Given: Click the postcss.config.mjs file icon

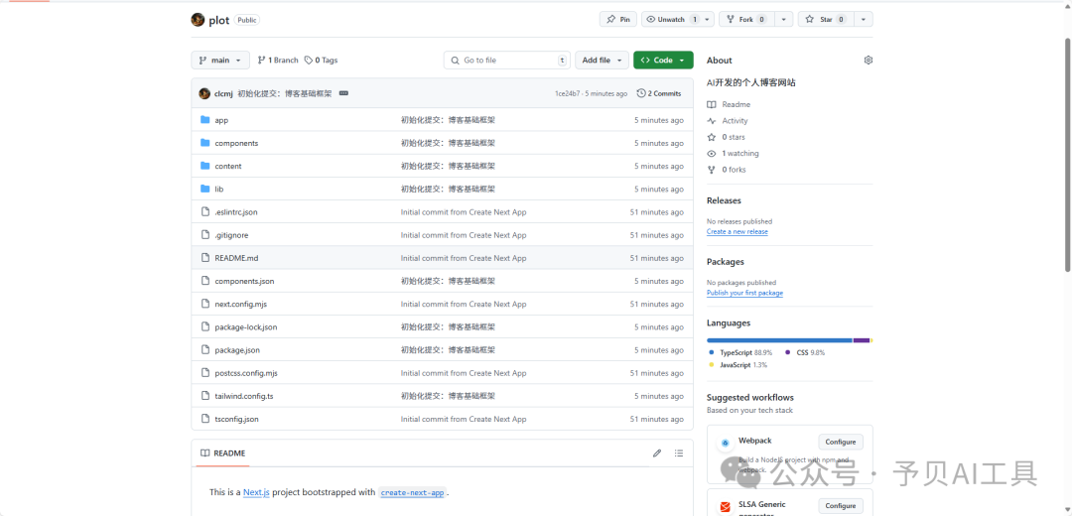Looking at the screenshot, I should (205, 373).
